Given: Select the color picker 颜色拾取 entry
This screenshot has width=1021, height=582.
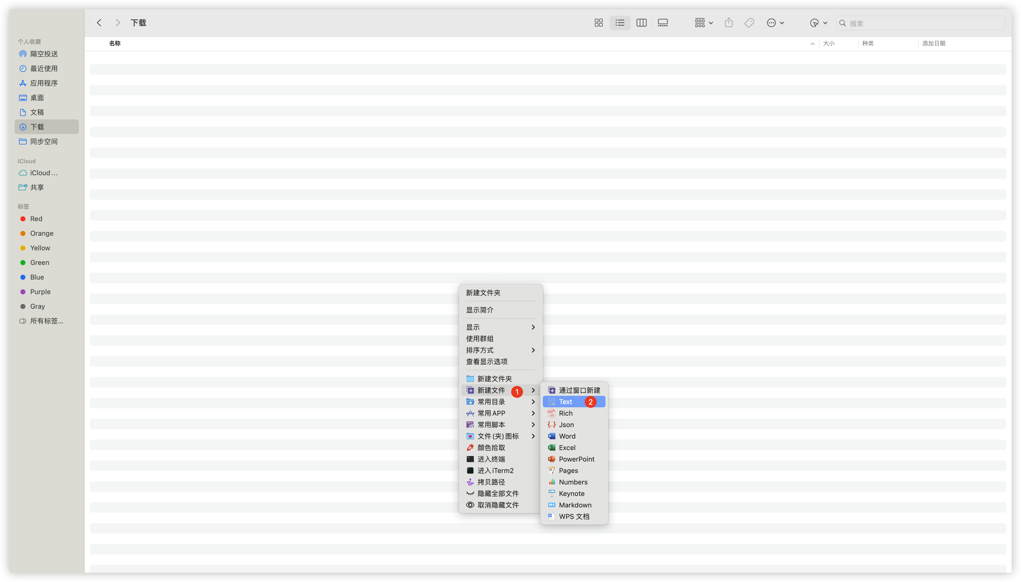Looking at the screenshot, I should pyautogui.click(x=491, y=448).
